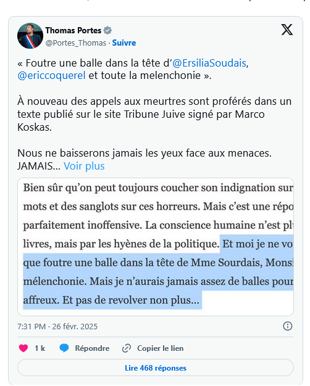Click the verified badge next to Thomas Portes
The image size is (310, 386).
coord(107,31)
